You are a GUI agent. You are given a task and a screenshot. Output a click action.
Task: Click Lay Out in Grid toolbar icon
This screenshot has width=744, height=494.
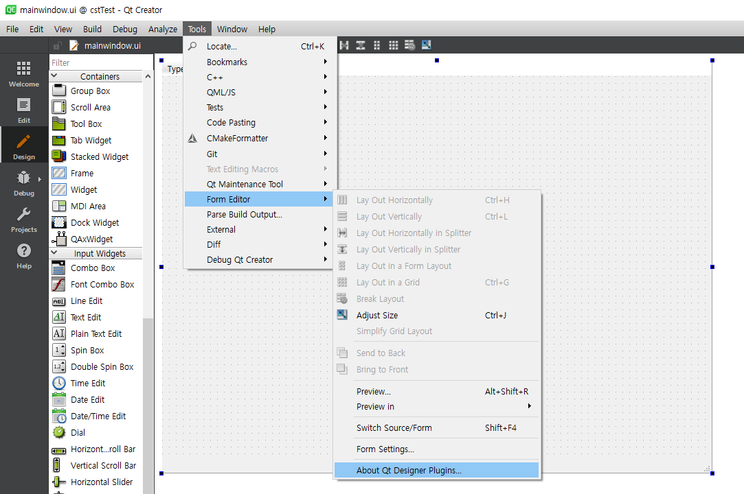click(x=394, y=45)
